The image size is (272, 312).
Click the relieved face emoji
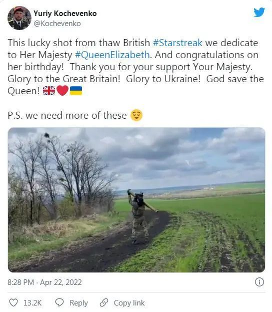click(x=136, y=115)
